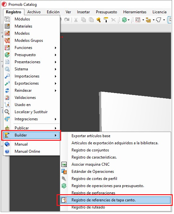Viewport: 174px width, 214px height.
Task: Click the plane shape toolbar icon
Action: [159, 20]
